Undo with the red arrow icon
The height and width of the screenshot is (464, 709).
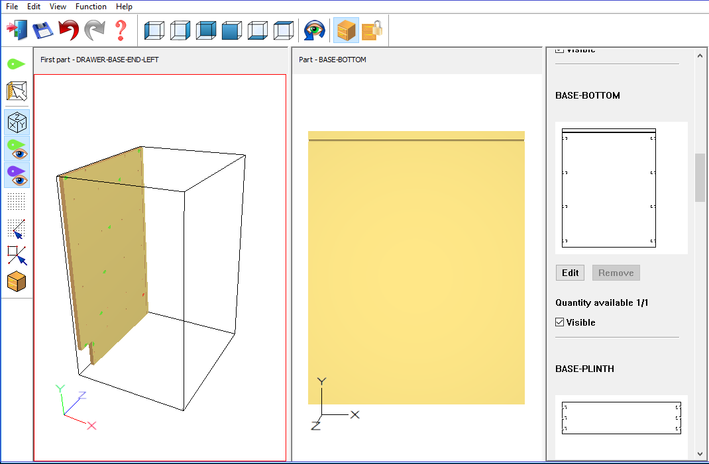(x=69, y=30)
